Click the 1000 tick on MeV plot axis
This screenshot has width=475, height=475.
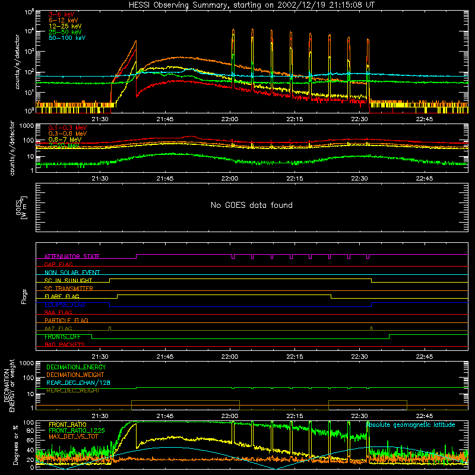(x=27, y=125)
